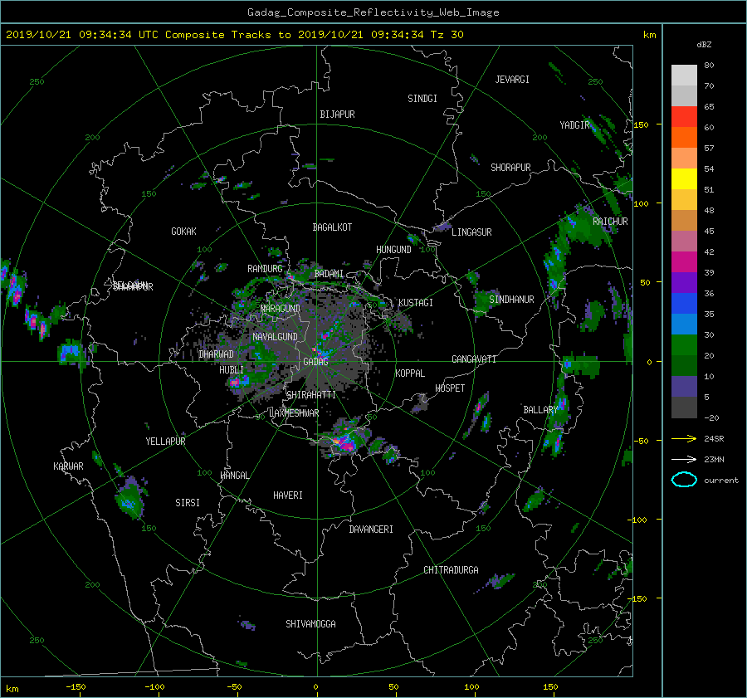This screenshot has width=747, height=698.
Task: Click the BAGALKOT city label
Action: (332, 227)
